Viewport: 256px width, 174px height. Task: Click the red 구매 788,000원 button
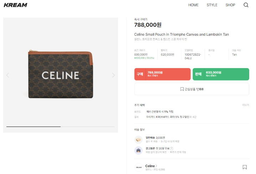point(162,74)
